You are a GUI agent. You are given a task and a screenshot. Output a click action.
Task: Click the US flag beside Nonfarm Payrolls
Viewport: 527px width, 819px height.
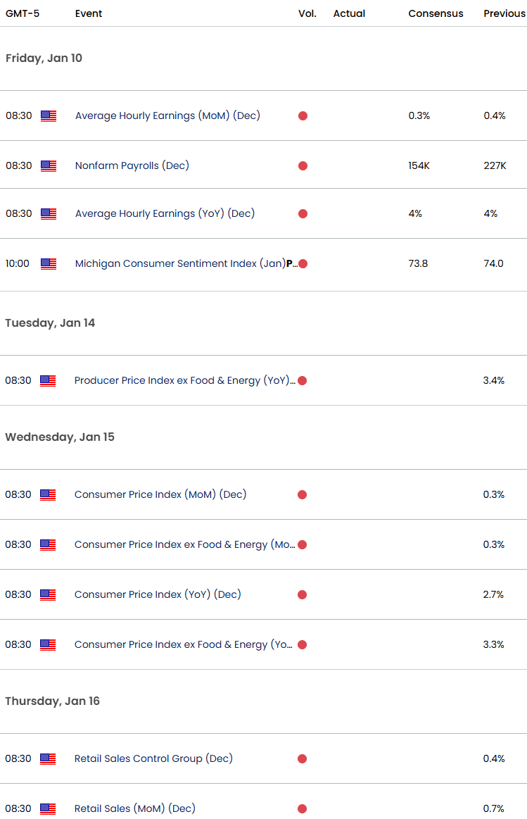pyautogui.click(x=47, y=165)
